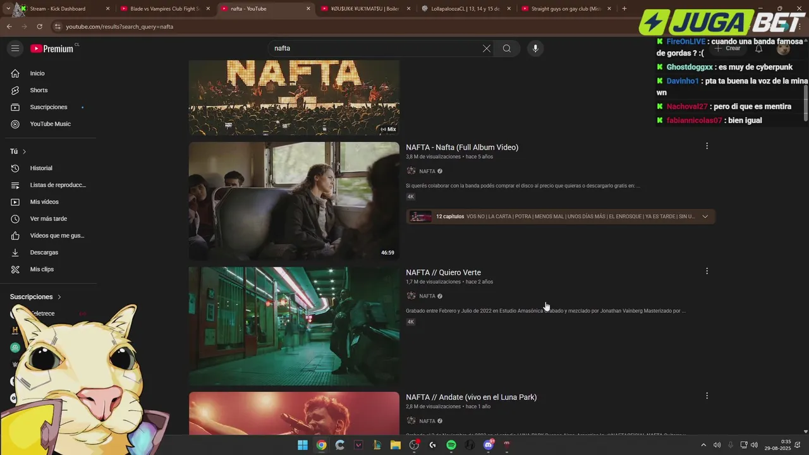
Task: Open NAFTA // Quiero Verte title
Action: [x=443, y=272]
